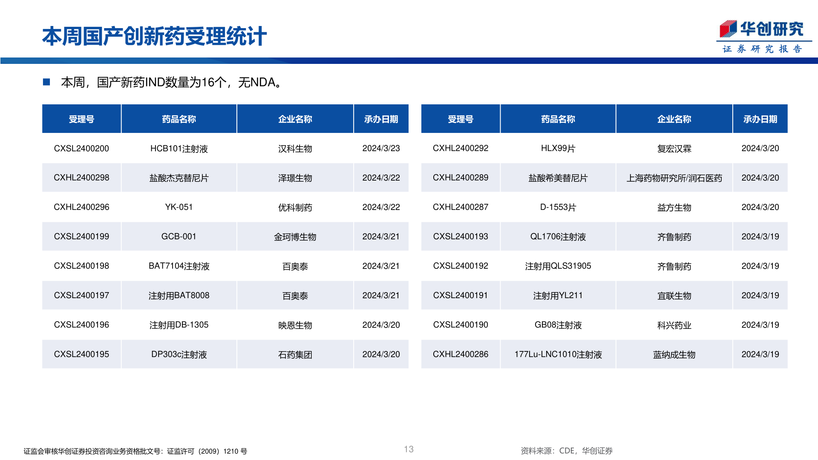Select cell HLX99片
This screenshot has width=818, height=460.
pyautogui.click(x=558, y=148)
